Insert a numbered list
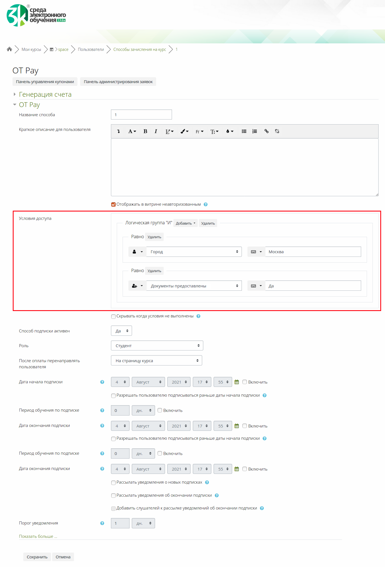 (254, 131)
